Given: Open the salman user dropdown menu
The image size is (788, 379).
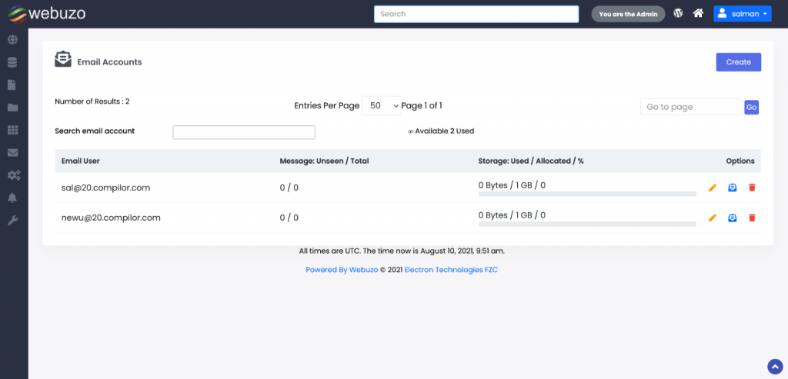Looking at the screenshot, I should 742,14.
